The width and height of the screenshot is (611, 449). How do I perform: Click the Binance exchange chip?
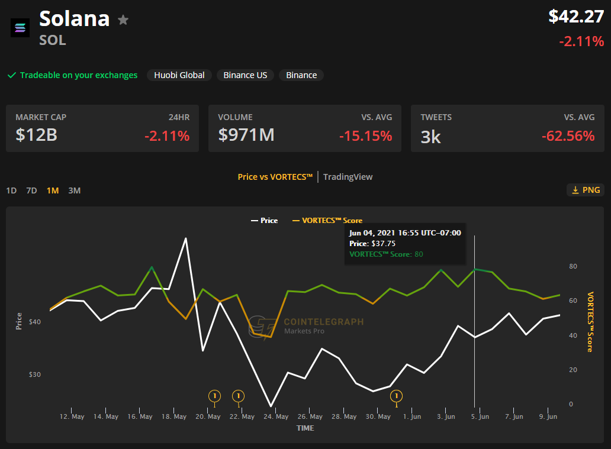click(301, 75)
